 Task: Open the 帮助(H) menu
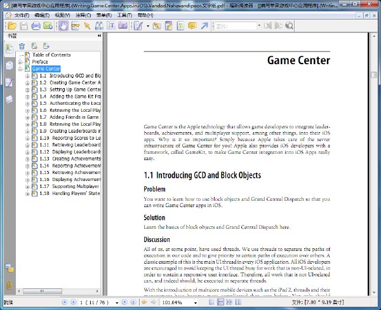point(145,15)
